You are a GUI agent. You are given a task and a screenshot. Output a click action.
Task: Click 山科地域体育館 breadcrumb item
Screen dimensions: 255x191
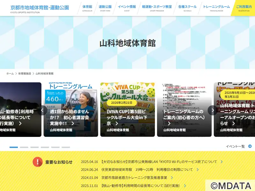45,74
